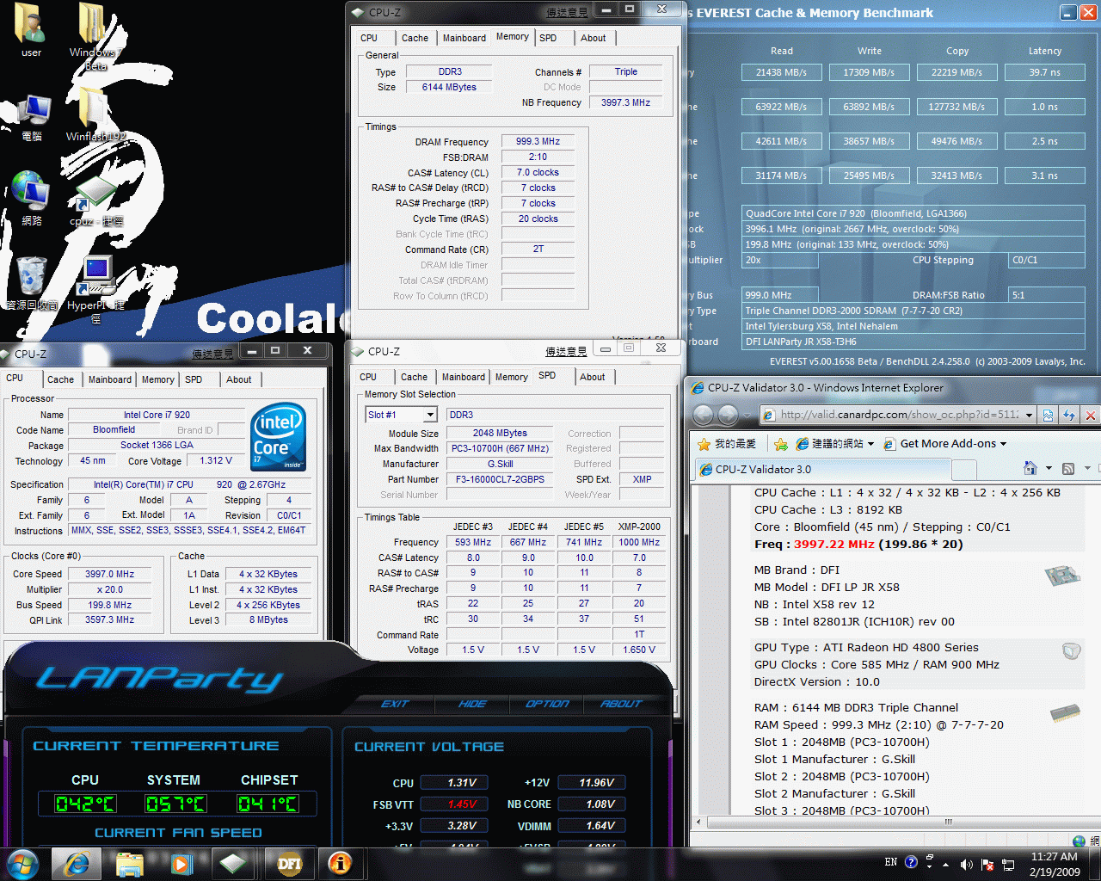This screenshot has width=1101, height=881.
Task: Expand the IE address bar URL dropdown
Action: point(1029,415)
